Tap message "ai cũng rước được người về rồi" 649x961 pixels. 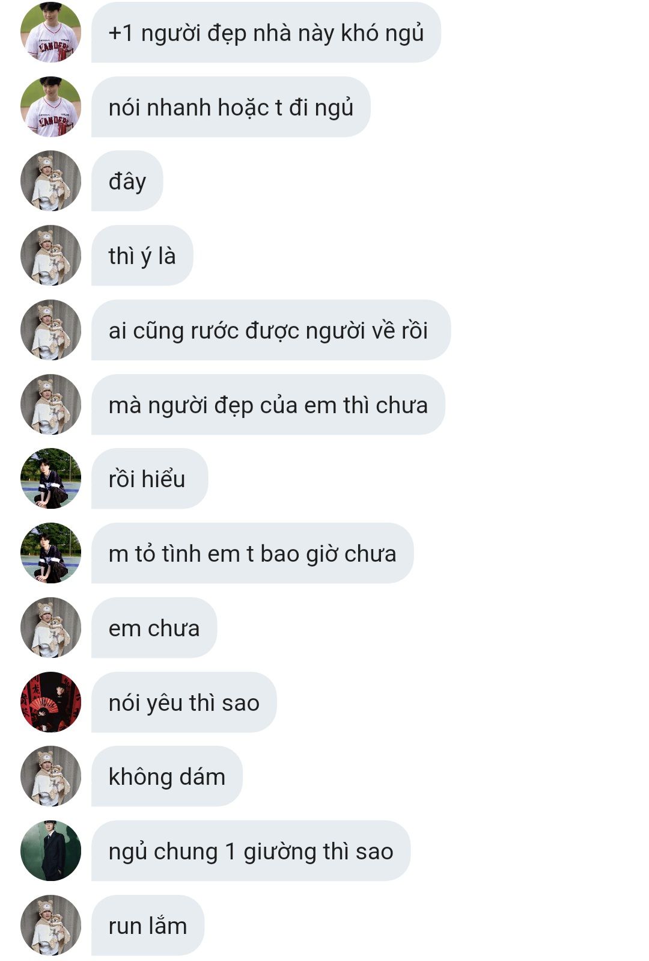pyautogui.click(x=271, y=330)
